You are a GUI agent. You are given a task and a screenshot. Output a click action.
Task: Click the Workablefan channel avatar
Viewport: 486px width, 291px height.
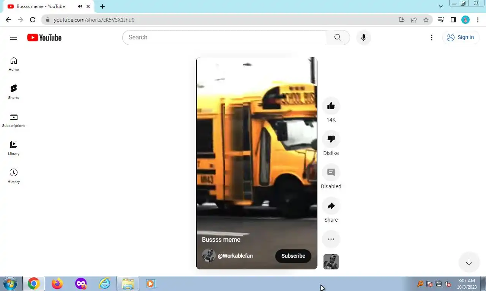point(209,256)
